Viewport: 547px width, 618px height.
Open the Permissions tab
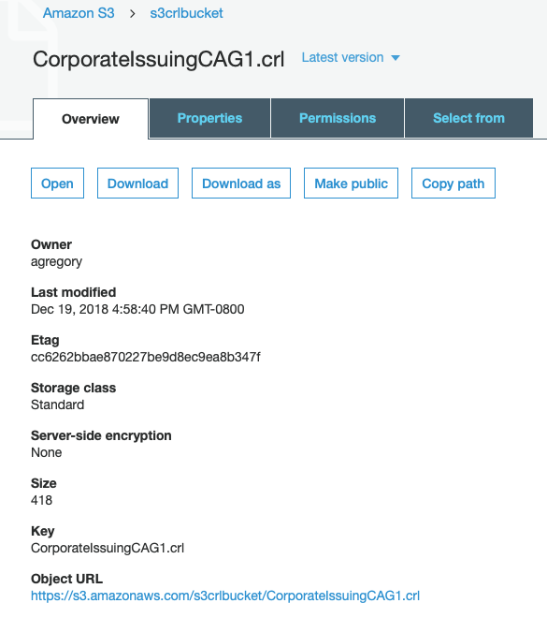[x=338, y=118]
